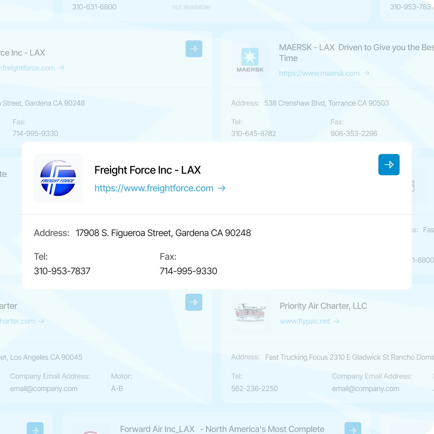Screen dimensions: 434x434
Task: Open the https://www.maersk.com link
Action: click(319, 73)
